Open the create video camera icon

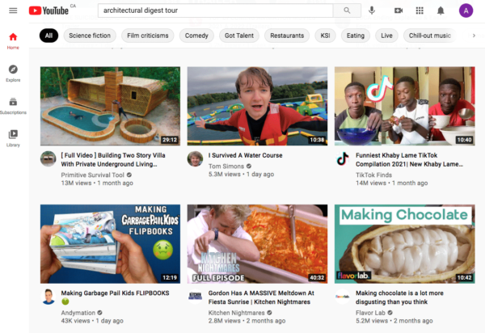pos(399,11)
